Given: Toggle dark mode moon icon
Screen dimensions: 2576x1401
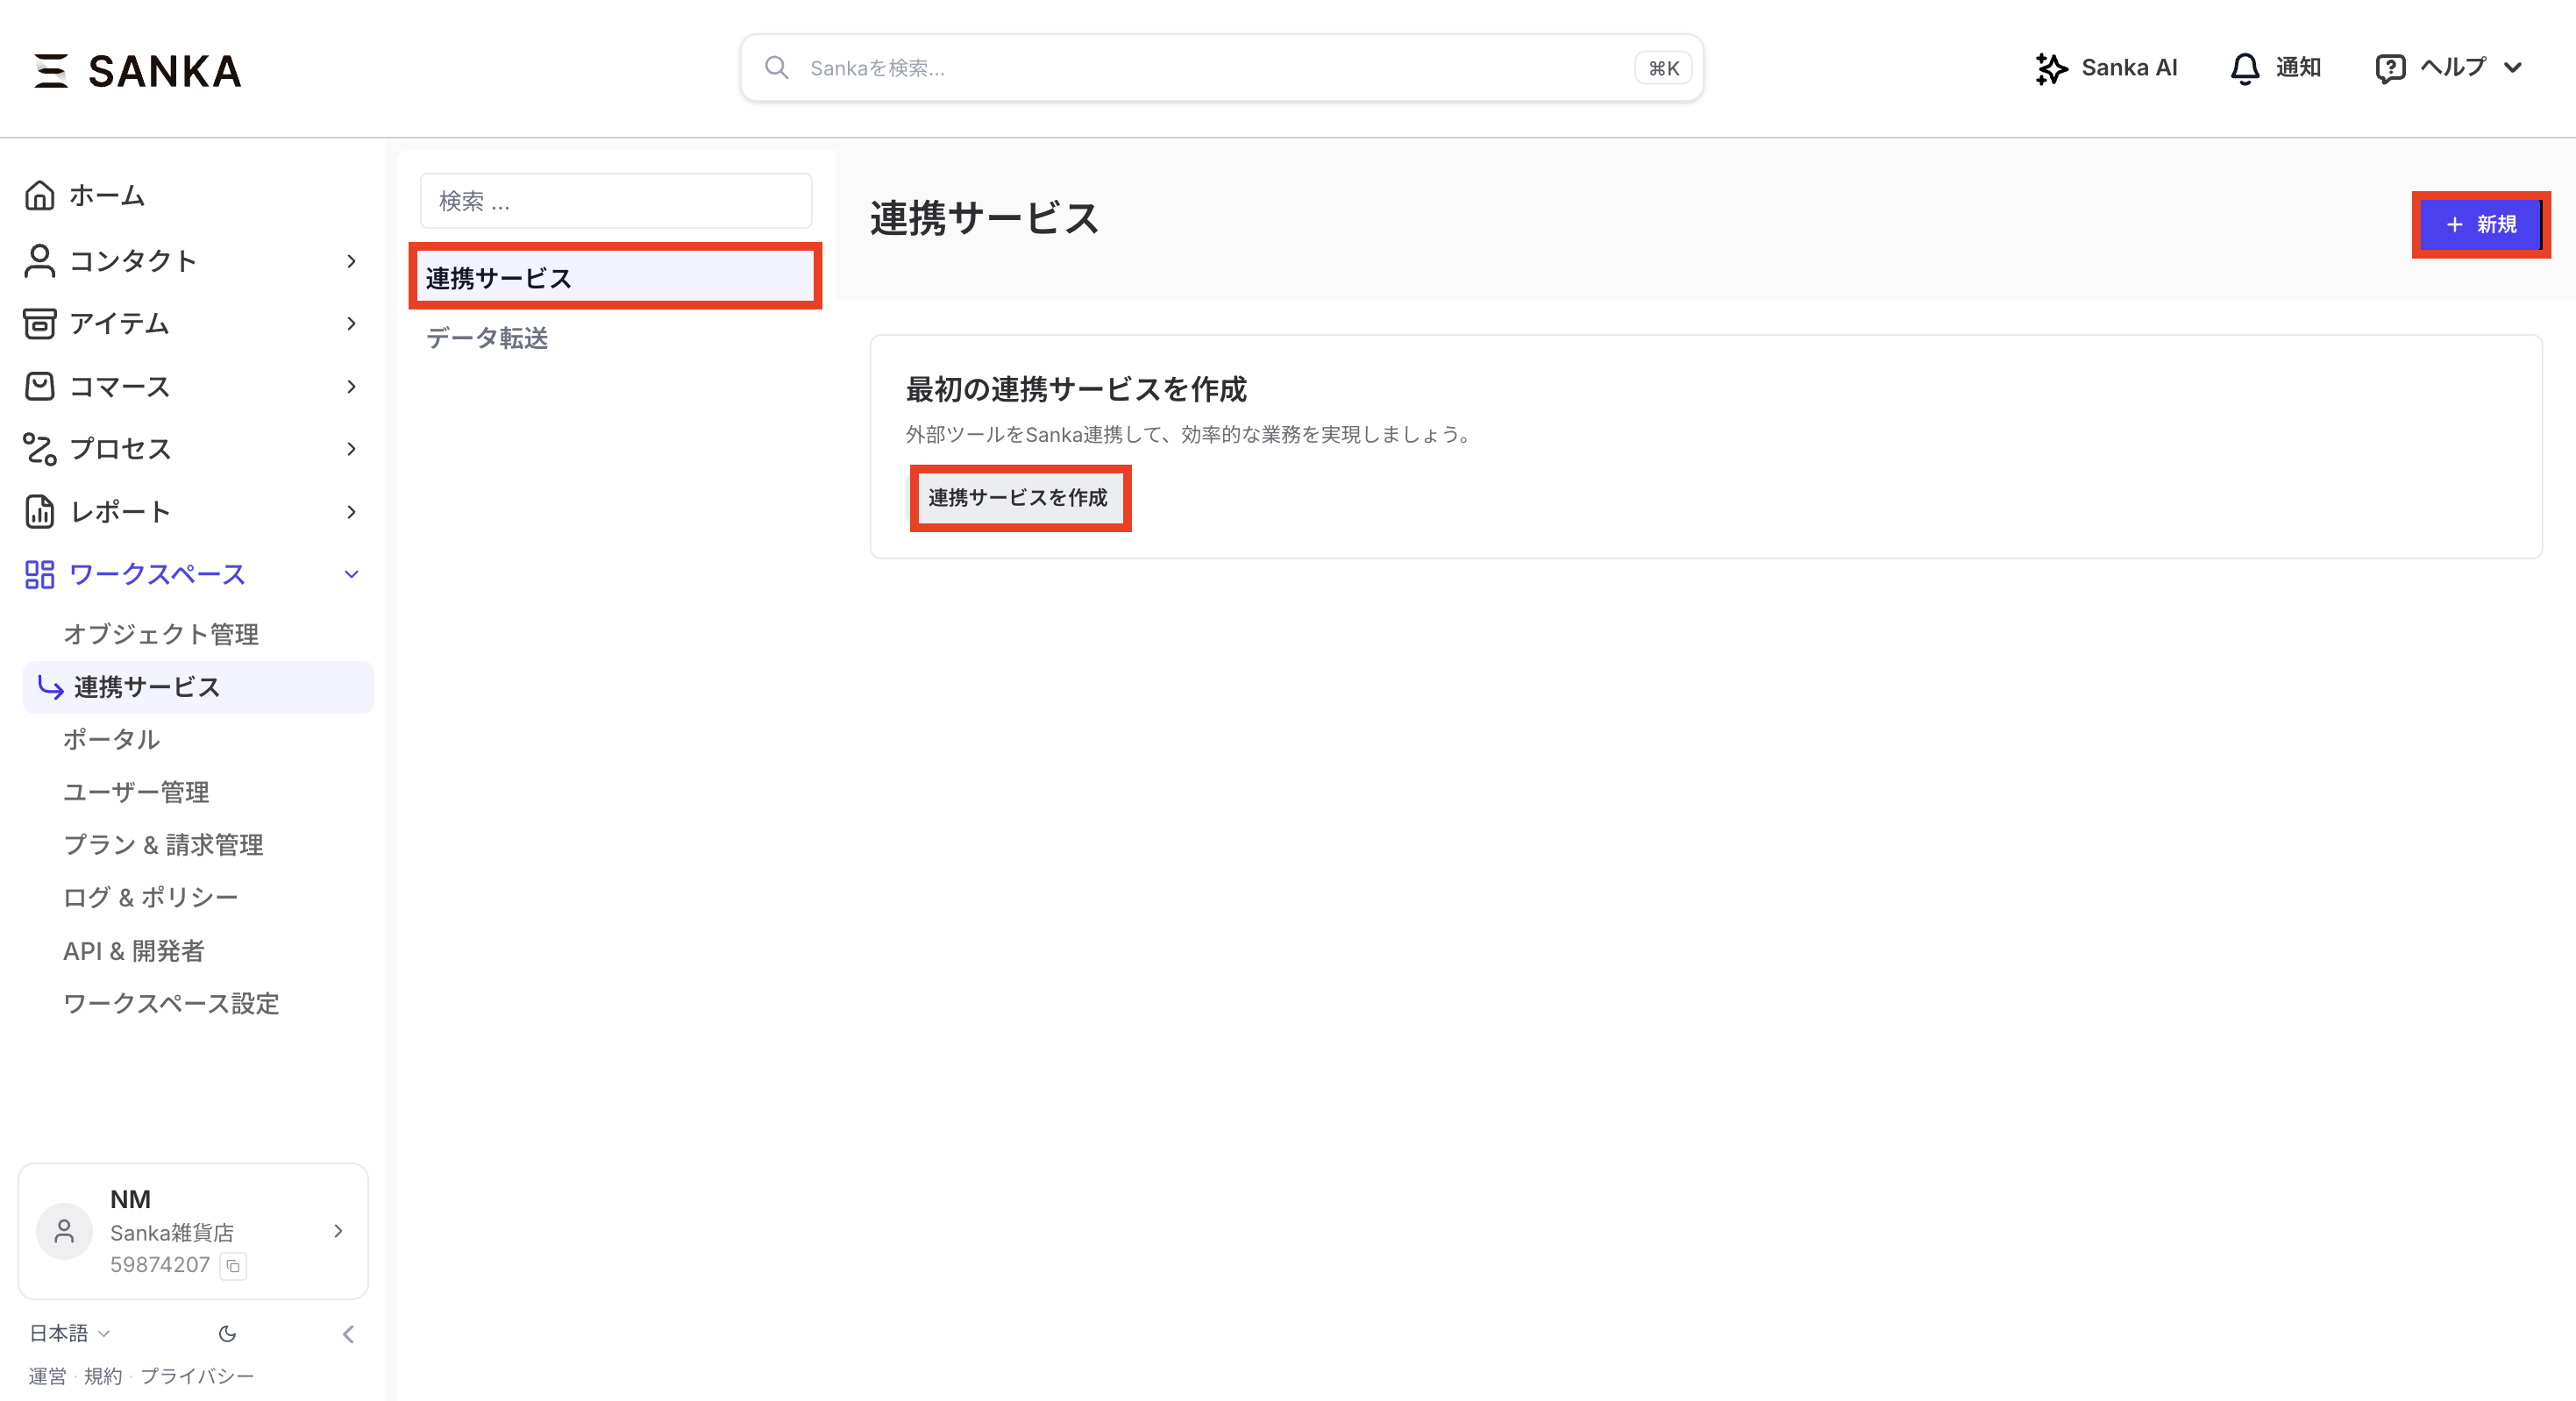Looking at the screenshot, I should [x=227, y=1333].
